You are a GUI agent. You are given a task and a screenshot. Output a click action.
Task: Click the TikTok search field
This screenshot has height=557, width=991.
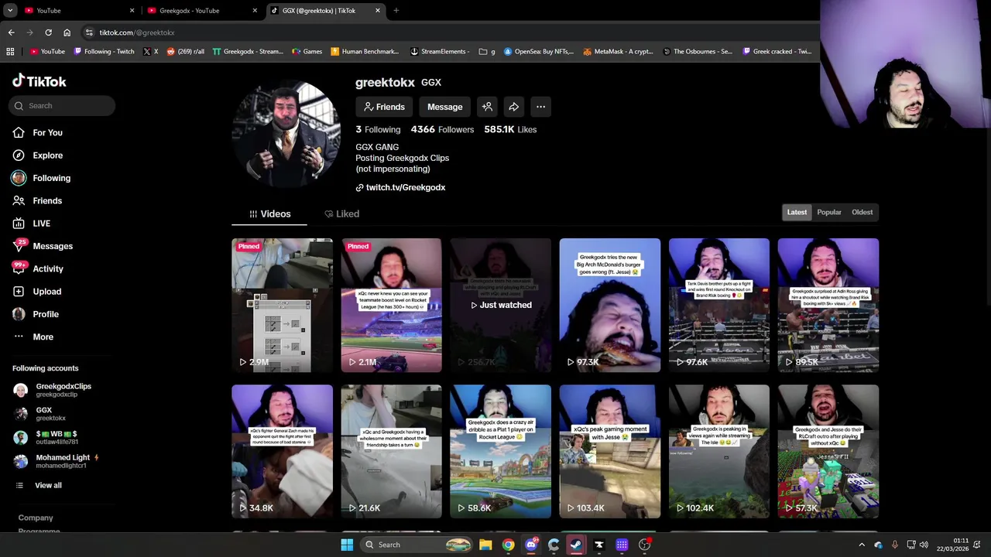click(x=62, y=106)
